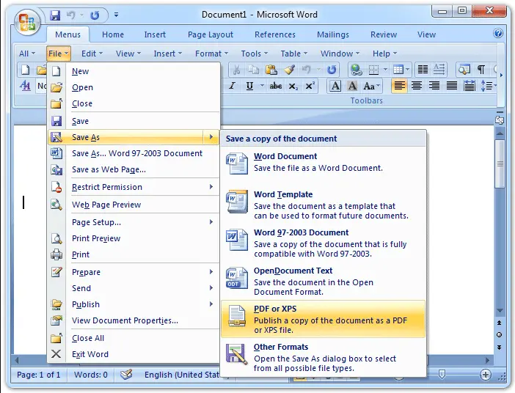Screen dimensions: 515x393
Task: Click the Save icon in the Quick Access Toolbar
Action: pos(55,15)
